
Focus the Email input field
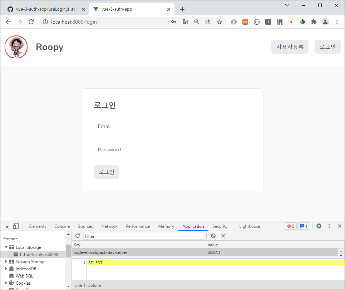point(172,126)
